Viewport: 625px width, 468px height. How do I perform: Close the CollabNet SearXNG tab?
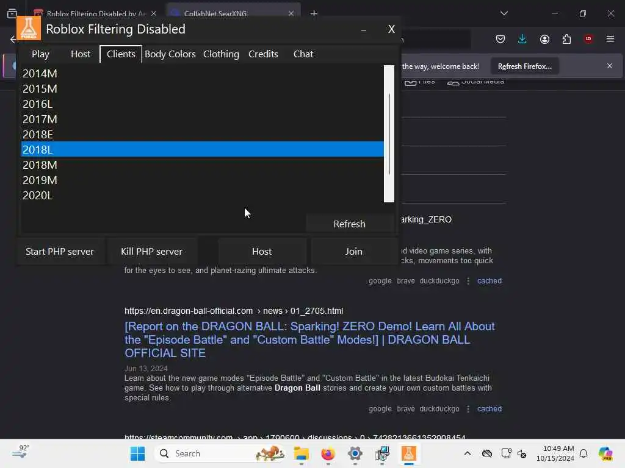291,13
